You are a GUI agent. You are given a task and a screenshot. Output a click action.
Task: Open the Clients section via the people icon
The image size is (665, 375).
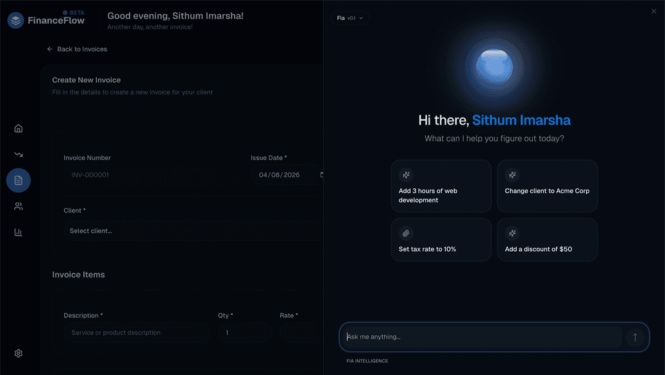pyautogui.click(x=18, y=205)
